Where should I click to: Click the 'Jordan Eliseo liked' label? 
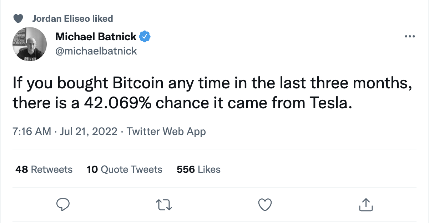(72, 19)
